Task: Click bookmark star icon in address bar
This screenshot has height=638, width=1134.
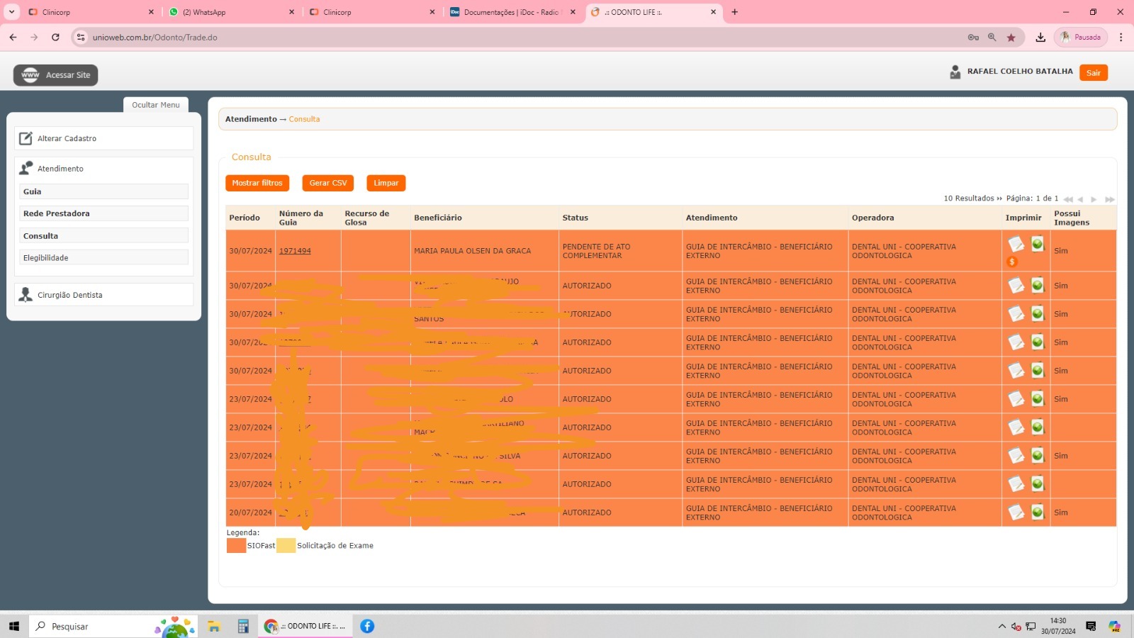Action: pos(1011,38)
